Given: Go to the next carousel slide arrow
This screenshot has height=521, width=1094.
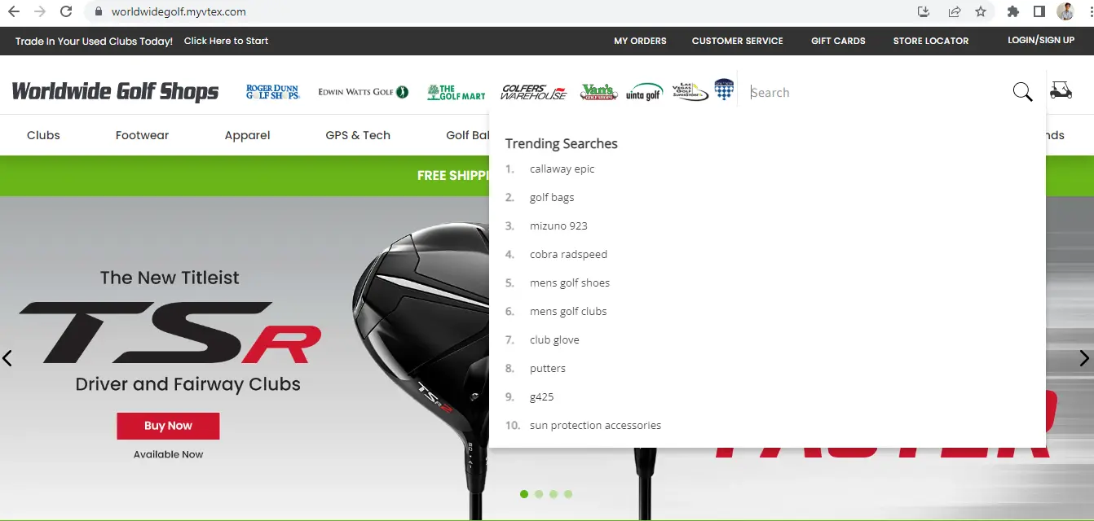Looking at the screenshot, I should point(1083,358).
